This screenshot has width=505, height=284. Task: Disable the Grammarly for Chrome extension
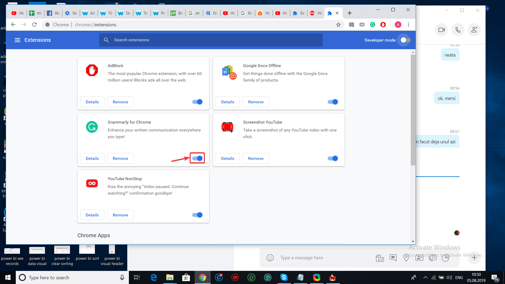tap(197, 158)
